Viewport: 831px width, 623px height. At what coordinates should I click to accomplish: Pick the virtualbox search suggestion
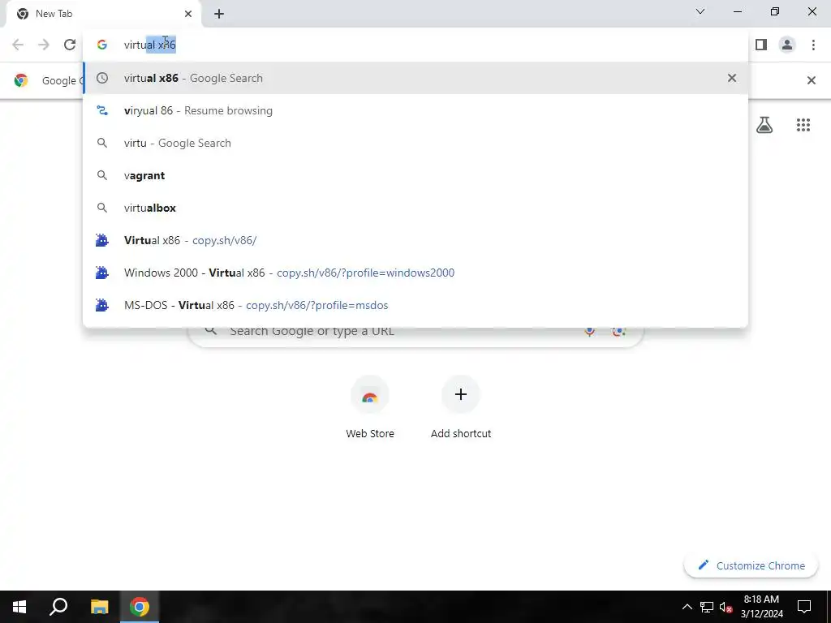pos(415,208)
